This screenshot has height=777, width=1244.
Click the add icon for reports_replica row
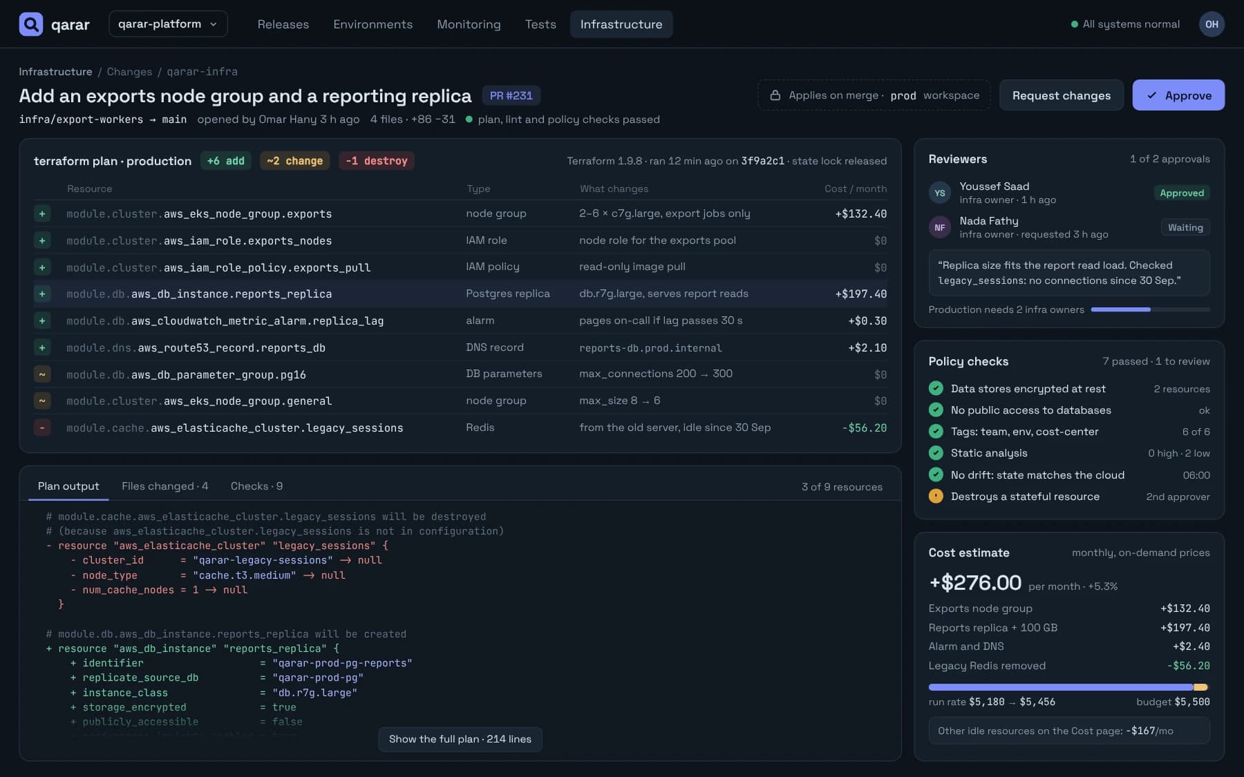pos(42,294)
